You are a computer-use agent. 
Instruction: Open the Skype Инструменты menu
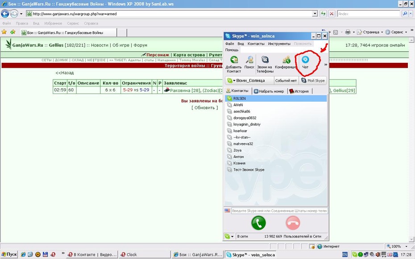[279, 44]
